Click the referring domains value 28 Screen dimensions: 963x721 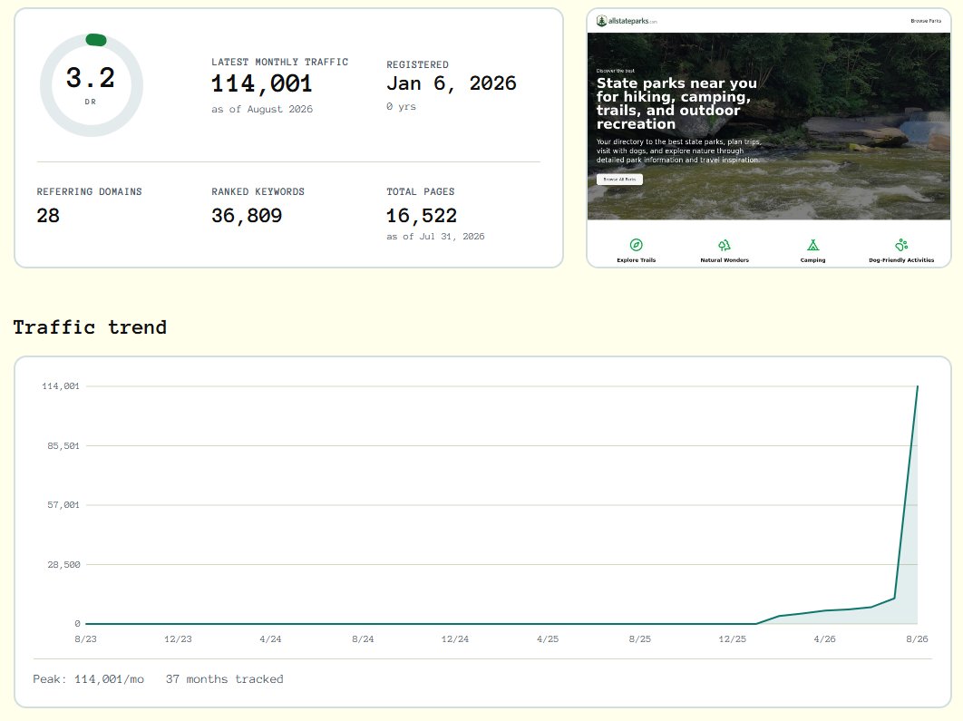pyautogui.click(x=48, y=216)
